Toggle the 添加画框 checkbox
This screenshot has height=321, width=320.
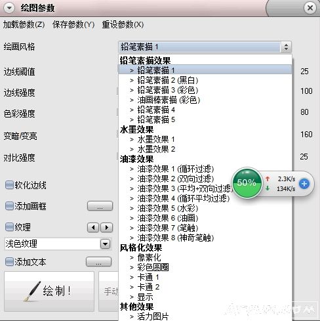9,206
